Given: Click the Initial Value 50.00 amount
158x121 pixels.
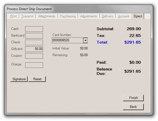Looking at the screenshot, I should [84, 48].
